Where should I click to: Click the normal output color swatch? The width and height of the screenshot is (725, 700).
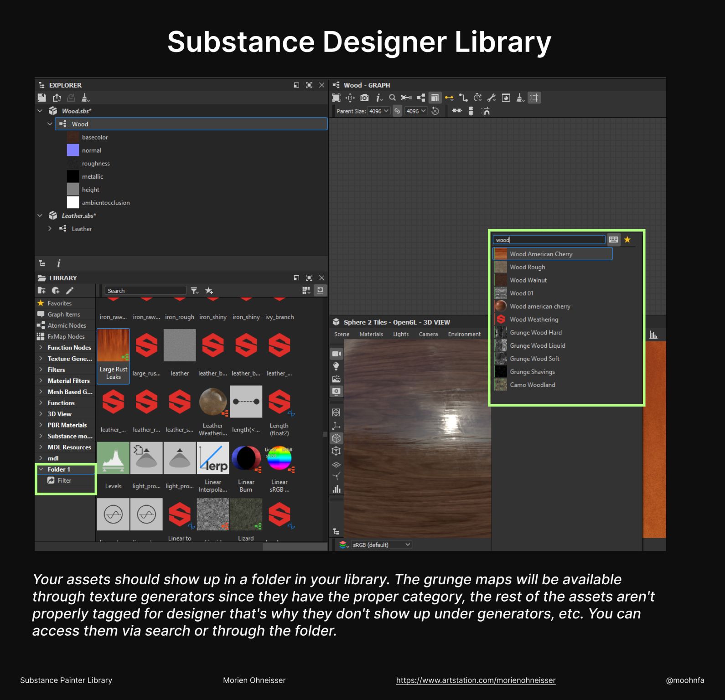coord(73,150)
